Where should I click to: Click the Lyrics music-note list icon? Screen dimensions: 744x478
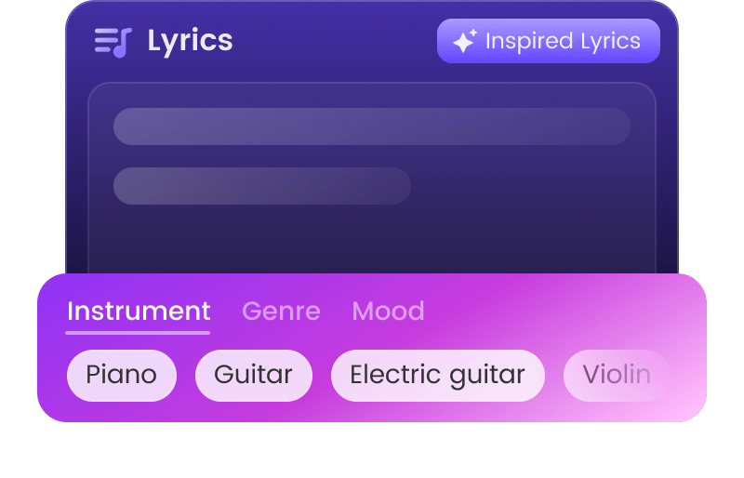(x=113, y=42)
